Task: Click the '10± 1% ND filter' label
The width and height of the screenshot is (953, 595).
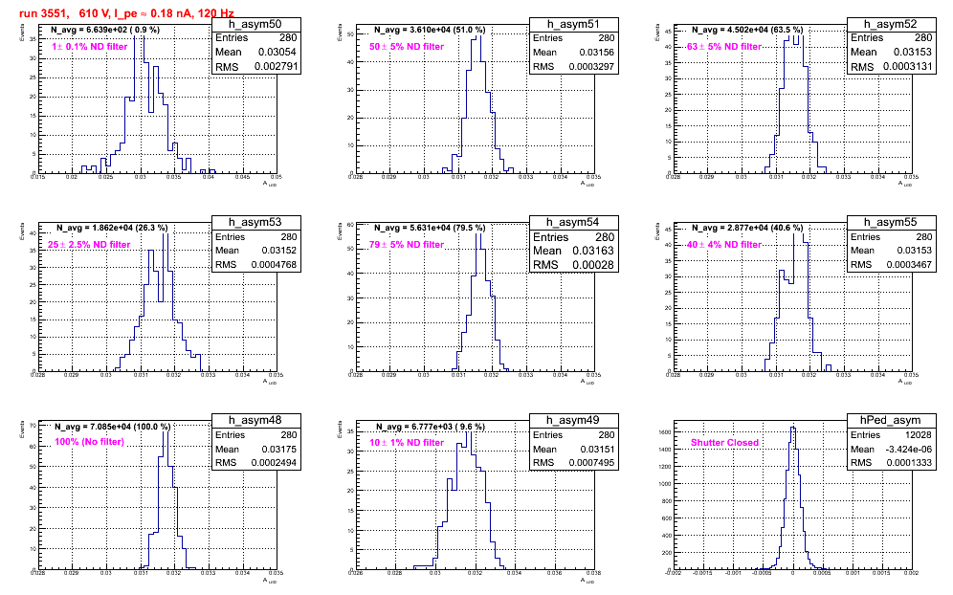Action: coord(407,443)
